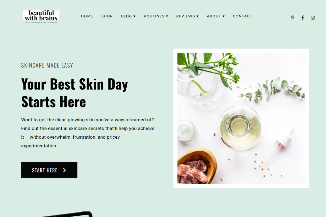Click the Your Best Skin Day headline
This screenshot has height=217, width=326.
tap(75, 93)
